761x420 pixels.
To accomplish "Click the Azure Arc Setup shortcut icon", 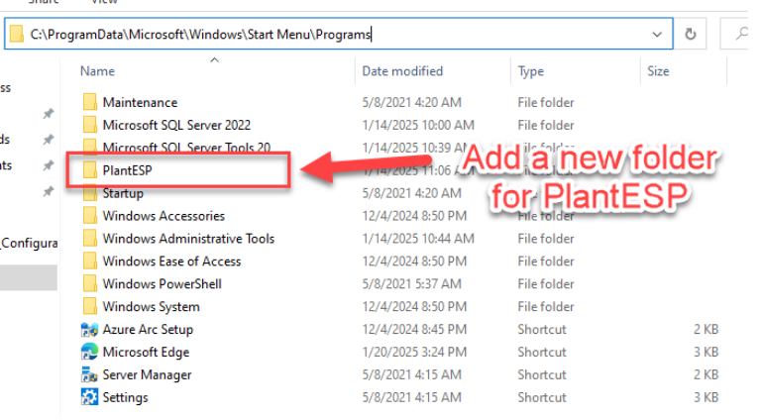I will [89, 330].
